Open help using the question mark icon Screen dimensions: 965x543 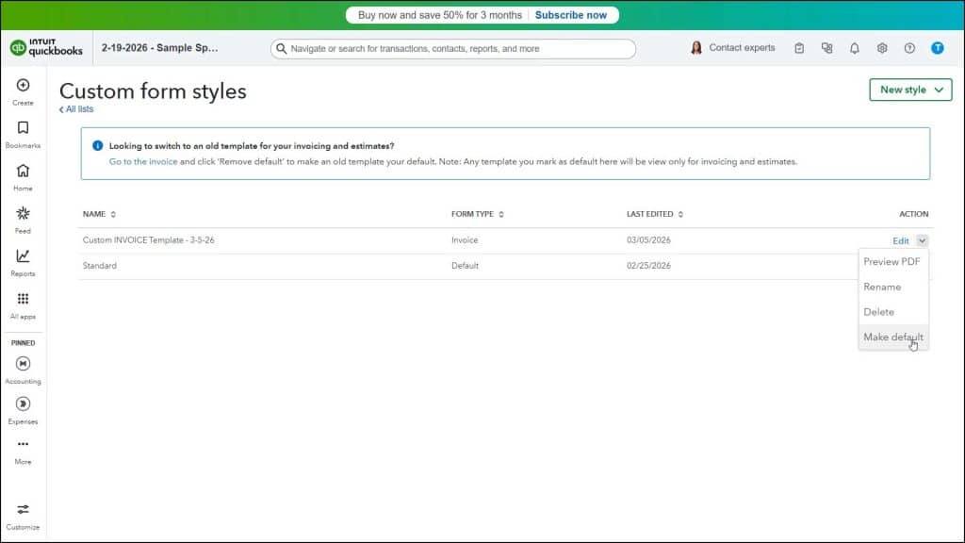(908, 48)
